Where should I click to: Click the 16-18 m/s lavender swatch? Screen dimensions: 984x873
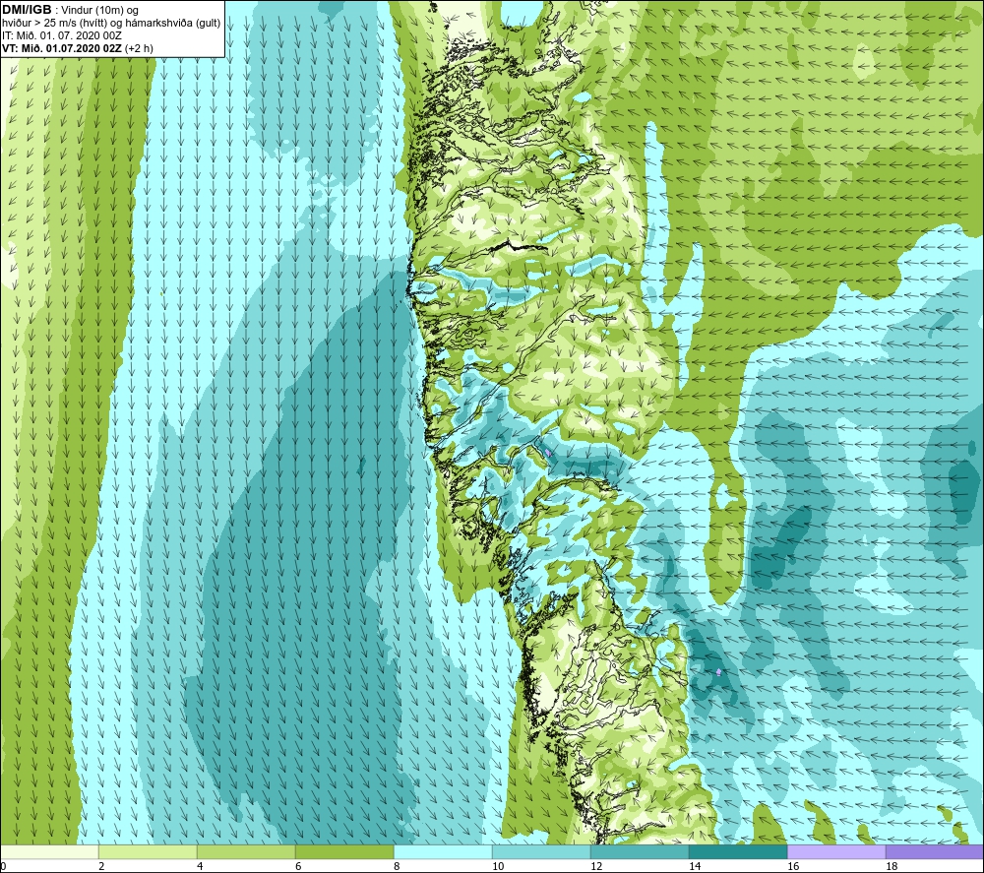tap(836, 851)
